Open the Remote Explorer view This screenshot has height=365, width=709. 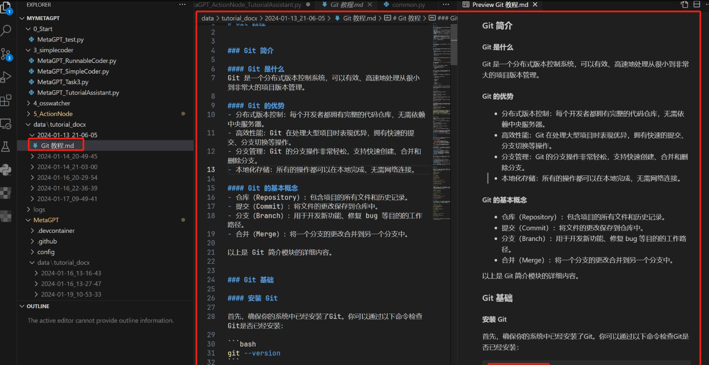(x=6, y=124)
